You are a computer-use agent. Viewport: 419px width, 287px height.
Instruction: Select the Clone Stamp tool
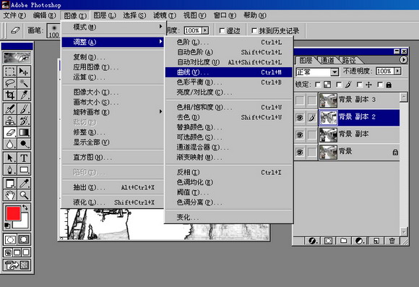[x=10, y=120]
